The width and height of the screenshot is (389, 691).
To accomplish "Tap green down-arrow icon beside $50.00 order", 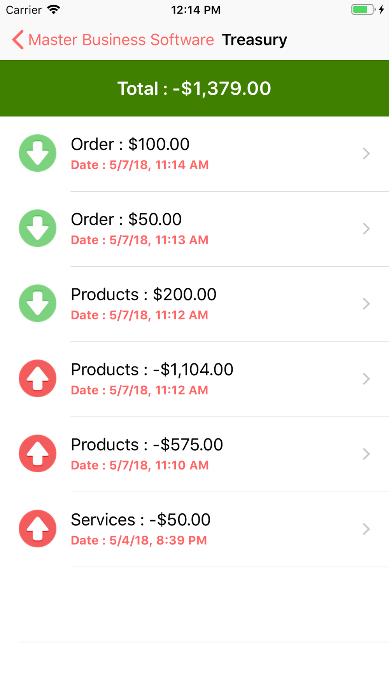I will (38, 228).
